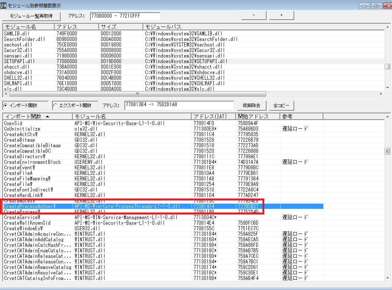
Task: Select the CryptCATAdminAddCatalog import row
Action: [163, 239]
